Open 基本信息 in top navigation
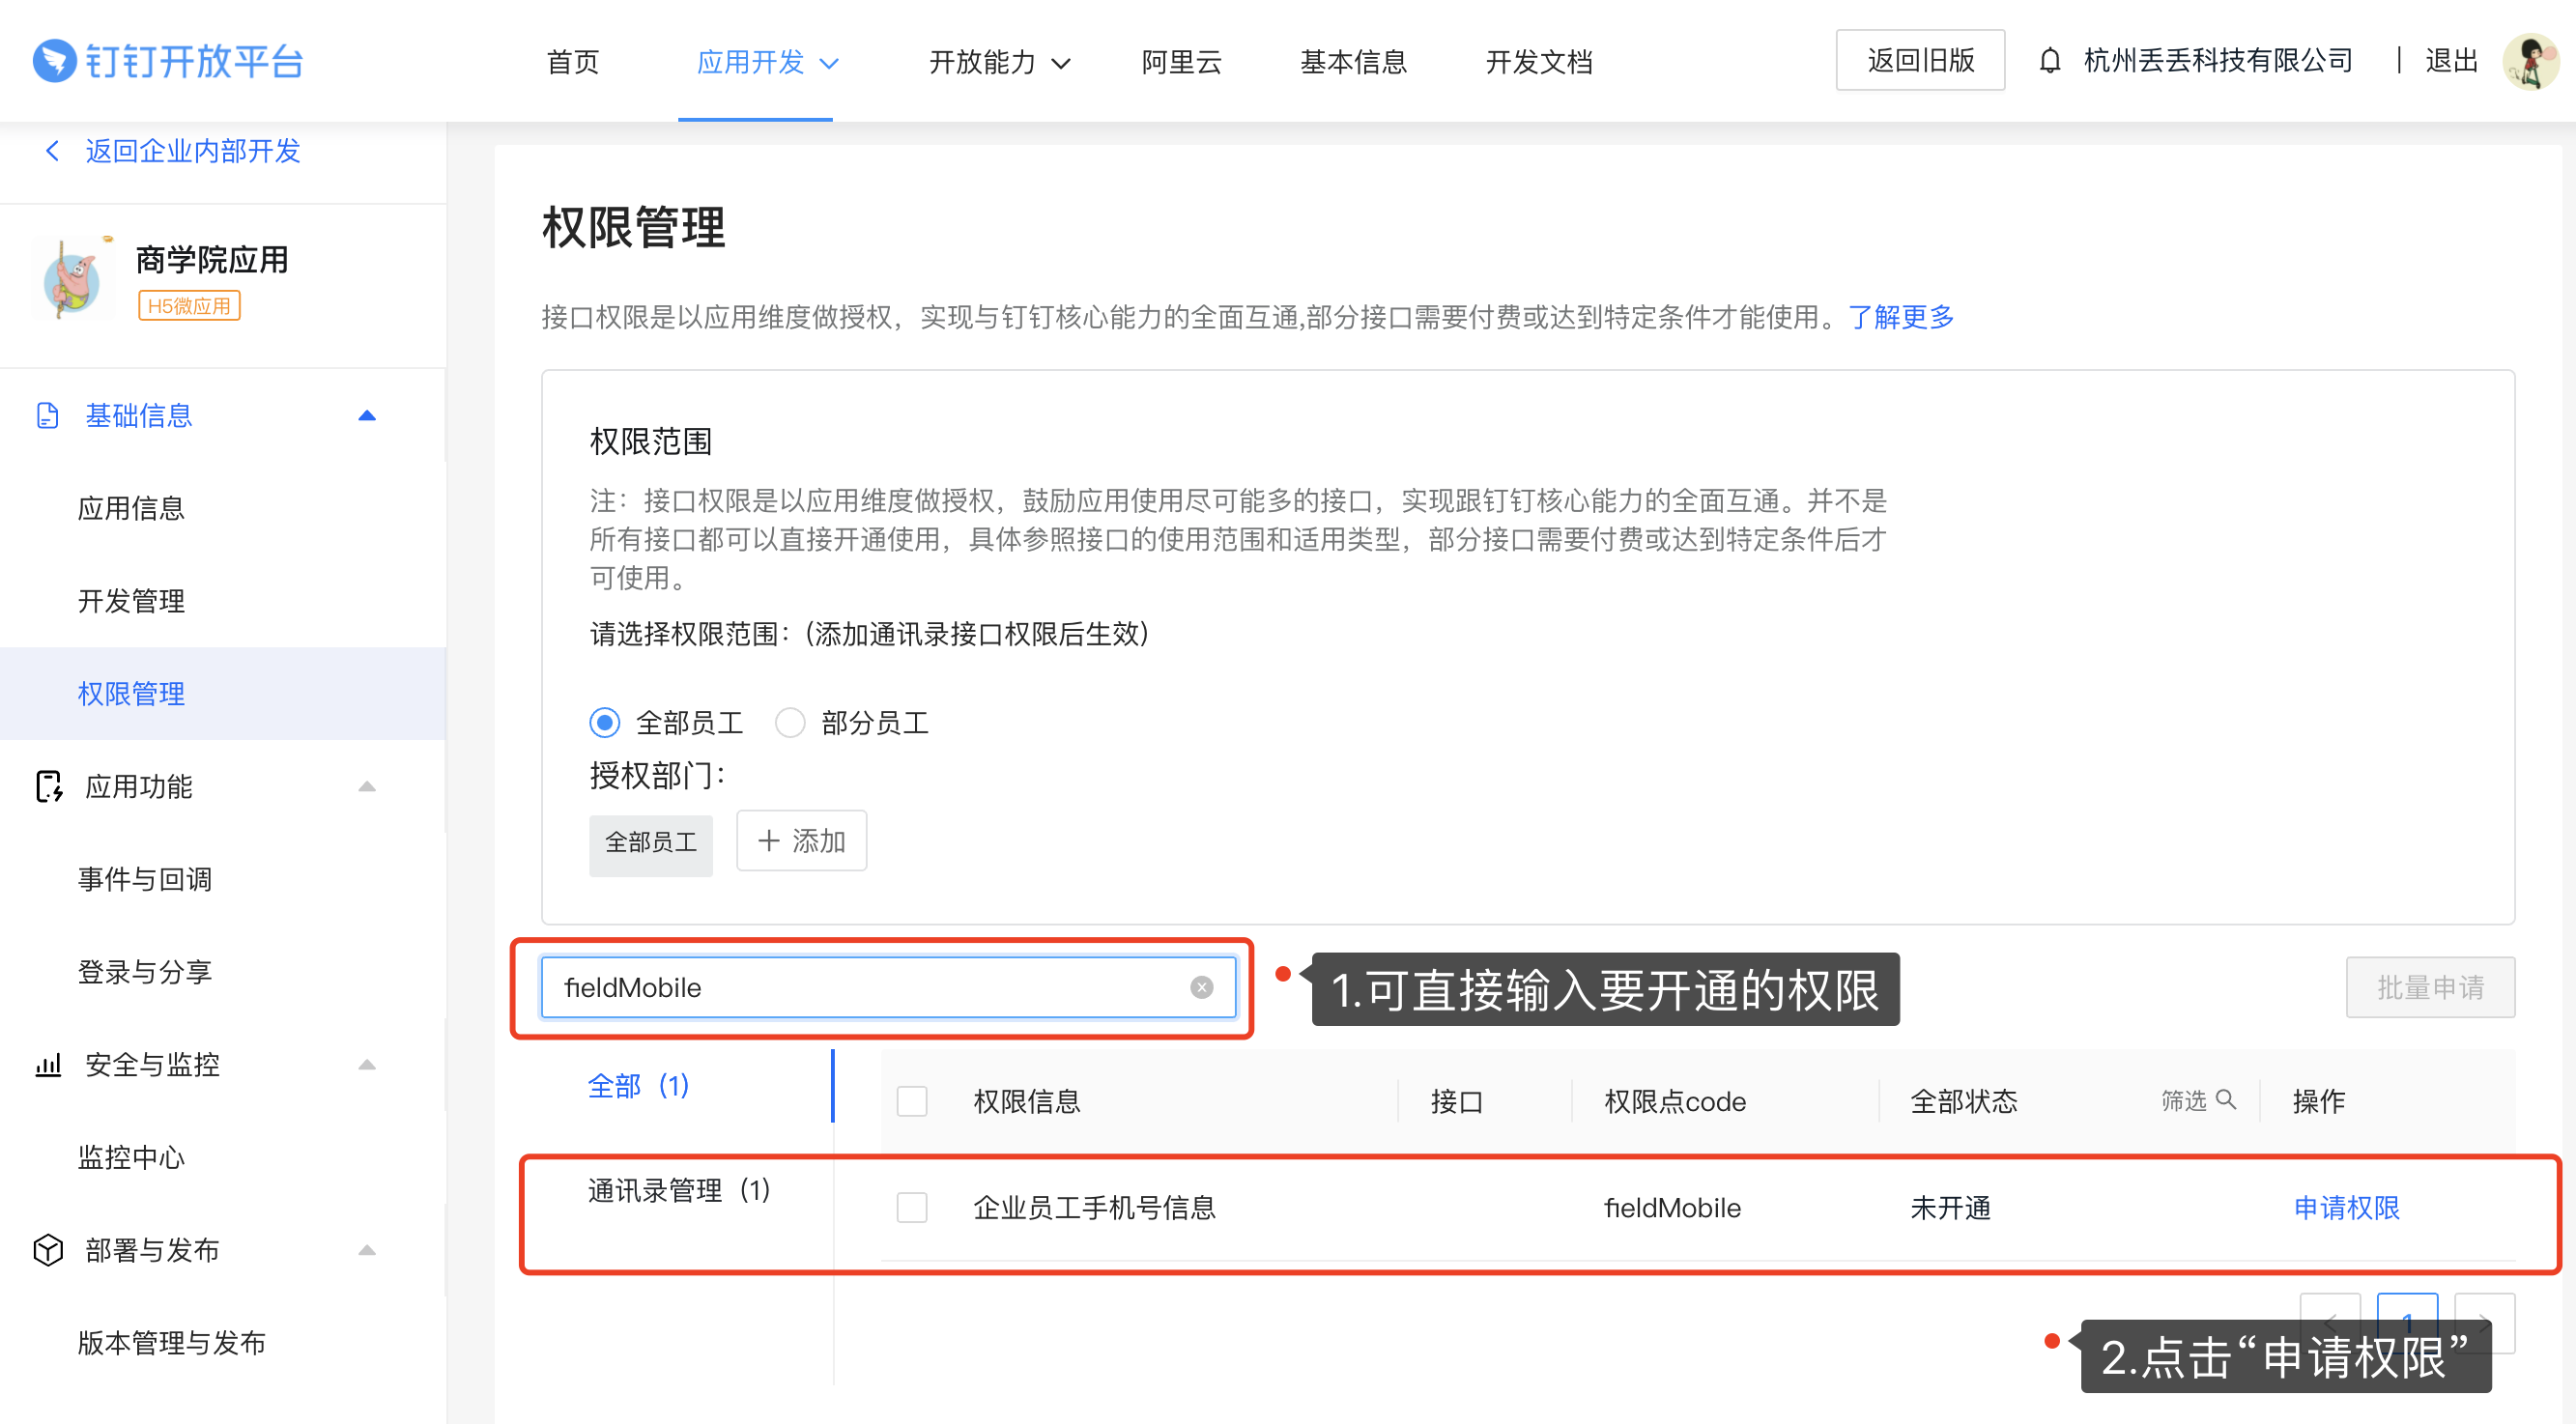 coord(1353,62)
